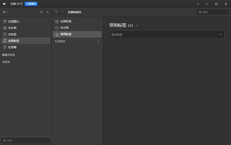Click the search magnifier icon at top-right
Screen dimensions: 231x145
pos(200,12)
